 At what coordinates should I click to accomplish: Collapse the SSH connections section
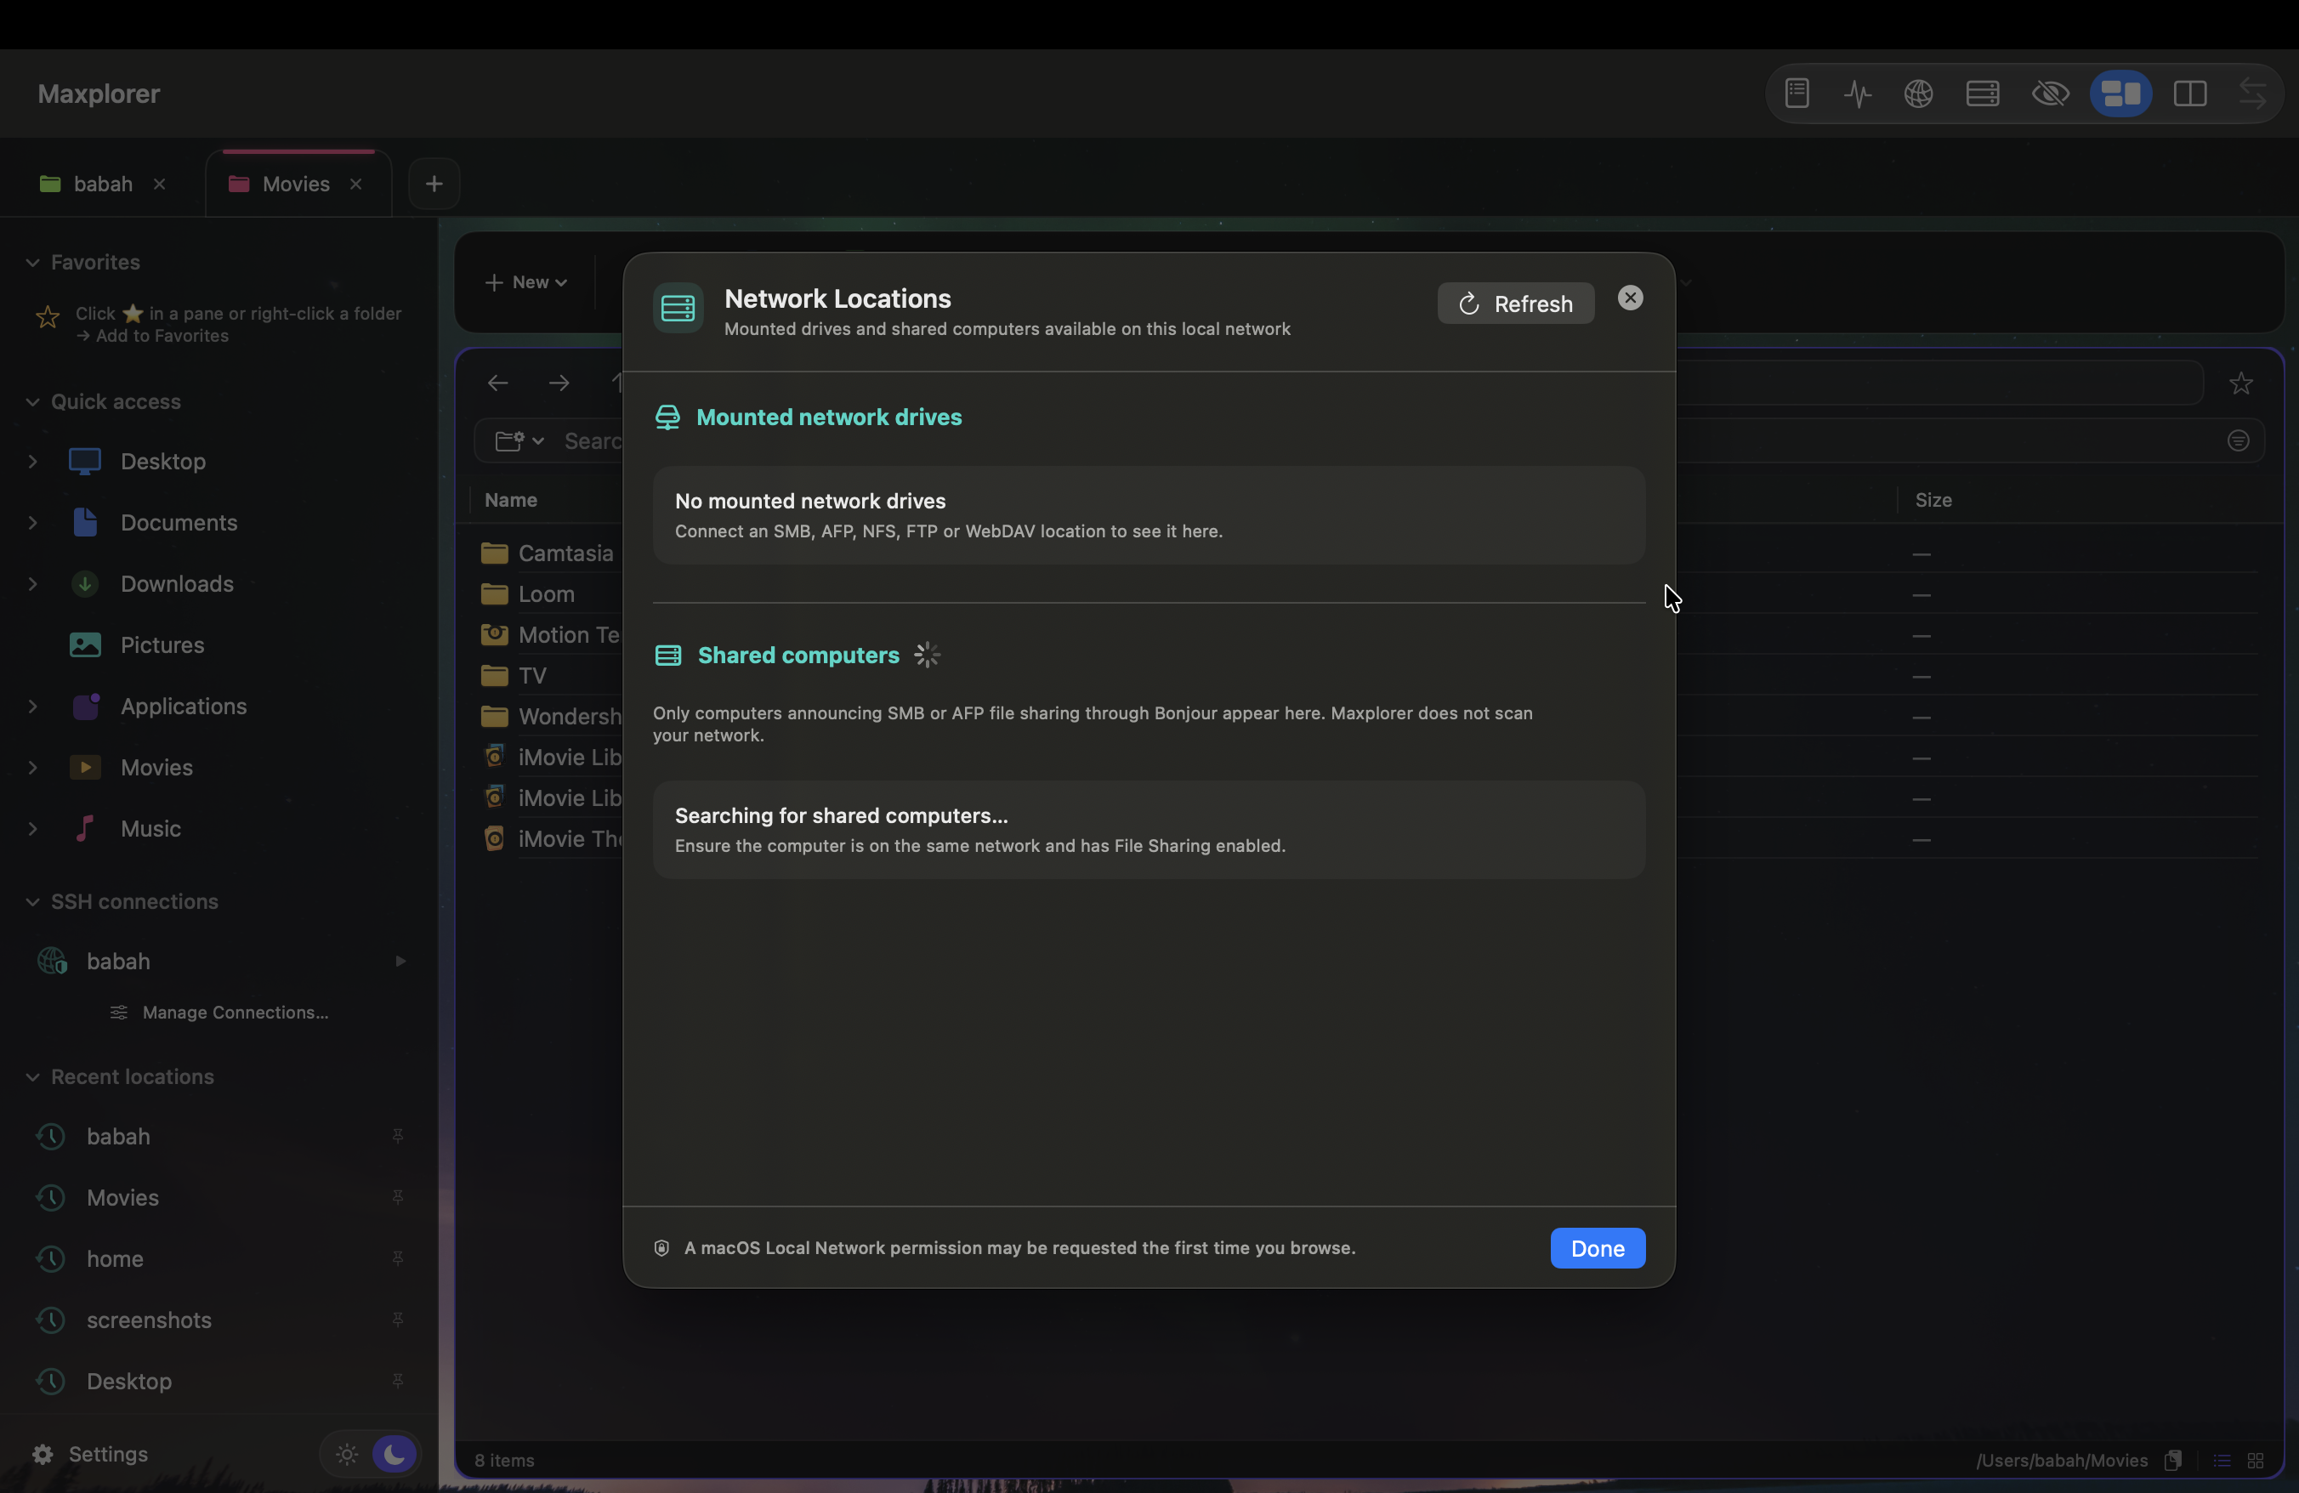coord(33,901)
